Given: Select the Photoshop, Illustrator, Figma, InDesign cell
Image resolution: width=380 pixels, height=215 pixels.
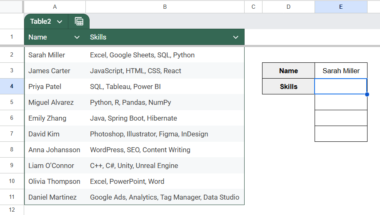Looking at the screenshot, I should tap(165, 134).
